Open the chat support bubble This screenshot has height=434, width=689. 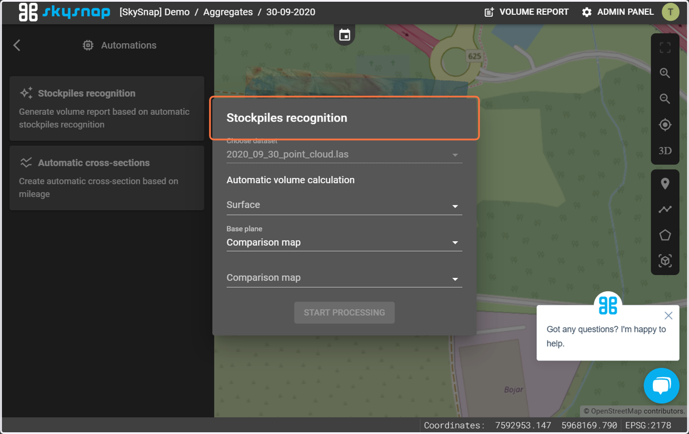661,386
